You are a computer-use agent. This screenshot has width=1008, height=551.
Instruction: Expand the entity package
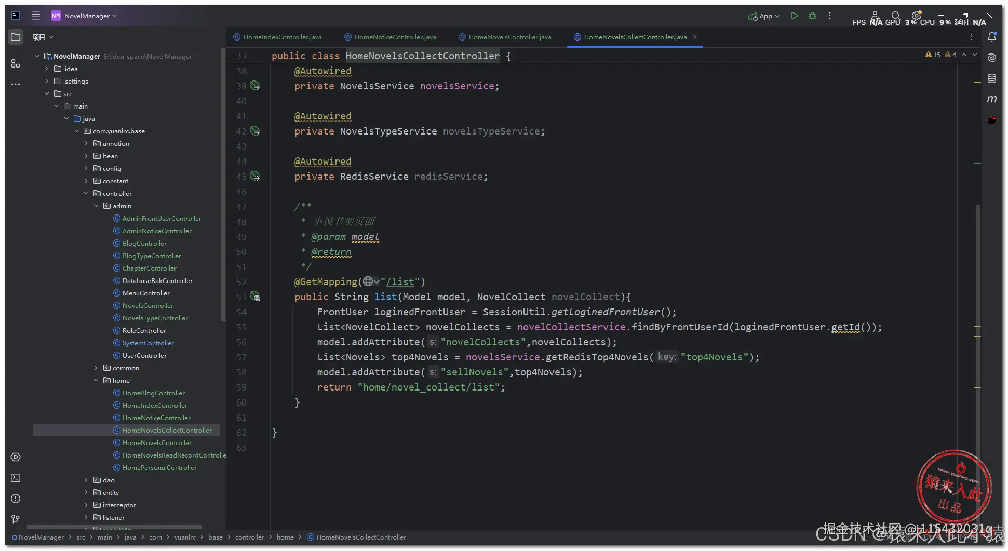point(86,492)
